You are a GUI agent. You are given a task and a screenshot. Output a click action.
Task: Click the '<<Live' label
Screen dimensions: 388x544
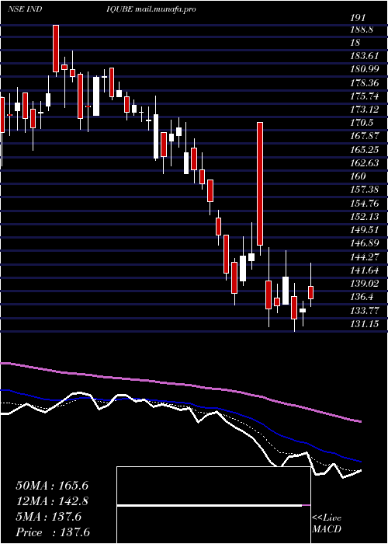coord(327,518)
